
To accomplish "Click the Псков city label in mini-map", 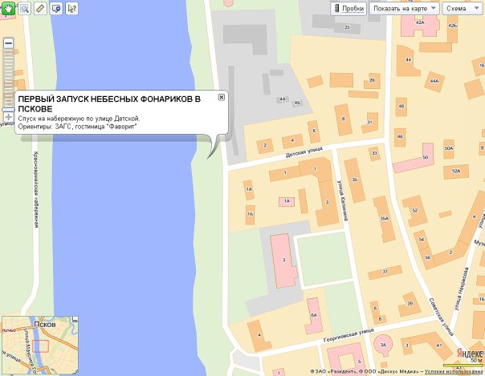I will coord(45,325).
